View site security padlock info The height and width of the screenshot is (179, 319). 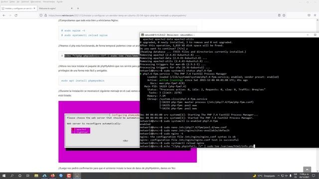(45, 15)
